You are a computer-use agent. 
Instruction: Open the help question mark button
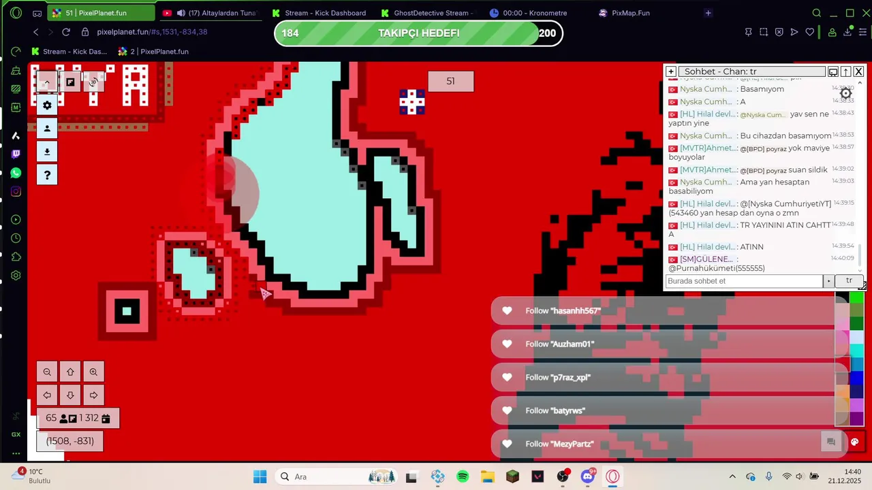47,175
